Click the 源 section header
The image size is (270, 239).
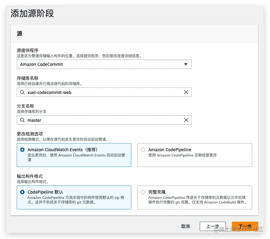pyautogui.click(x=20, y=33)
